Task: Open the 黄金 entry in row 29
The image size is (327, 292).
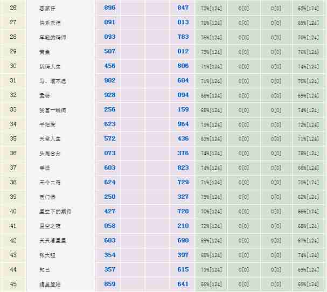Action: [x=44, y=52]
